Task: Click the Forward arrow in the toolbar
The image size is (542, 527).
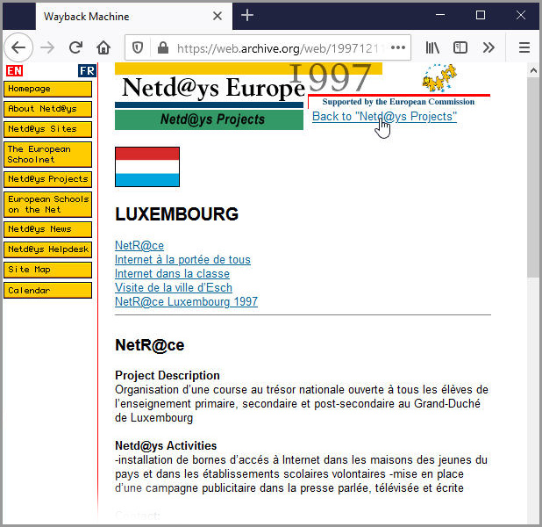Action: pyautogui.click(x=47, y=47)
